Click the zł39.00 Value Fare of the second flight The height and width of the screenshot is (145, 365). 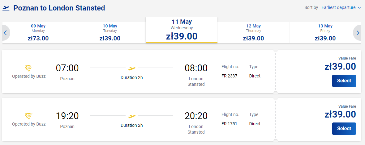point(340,114)
